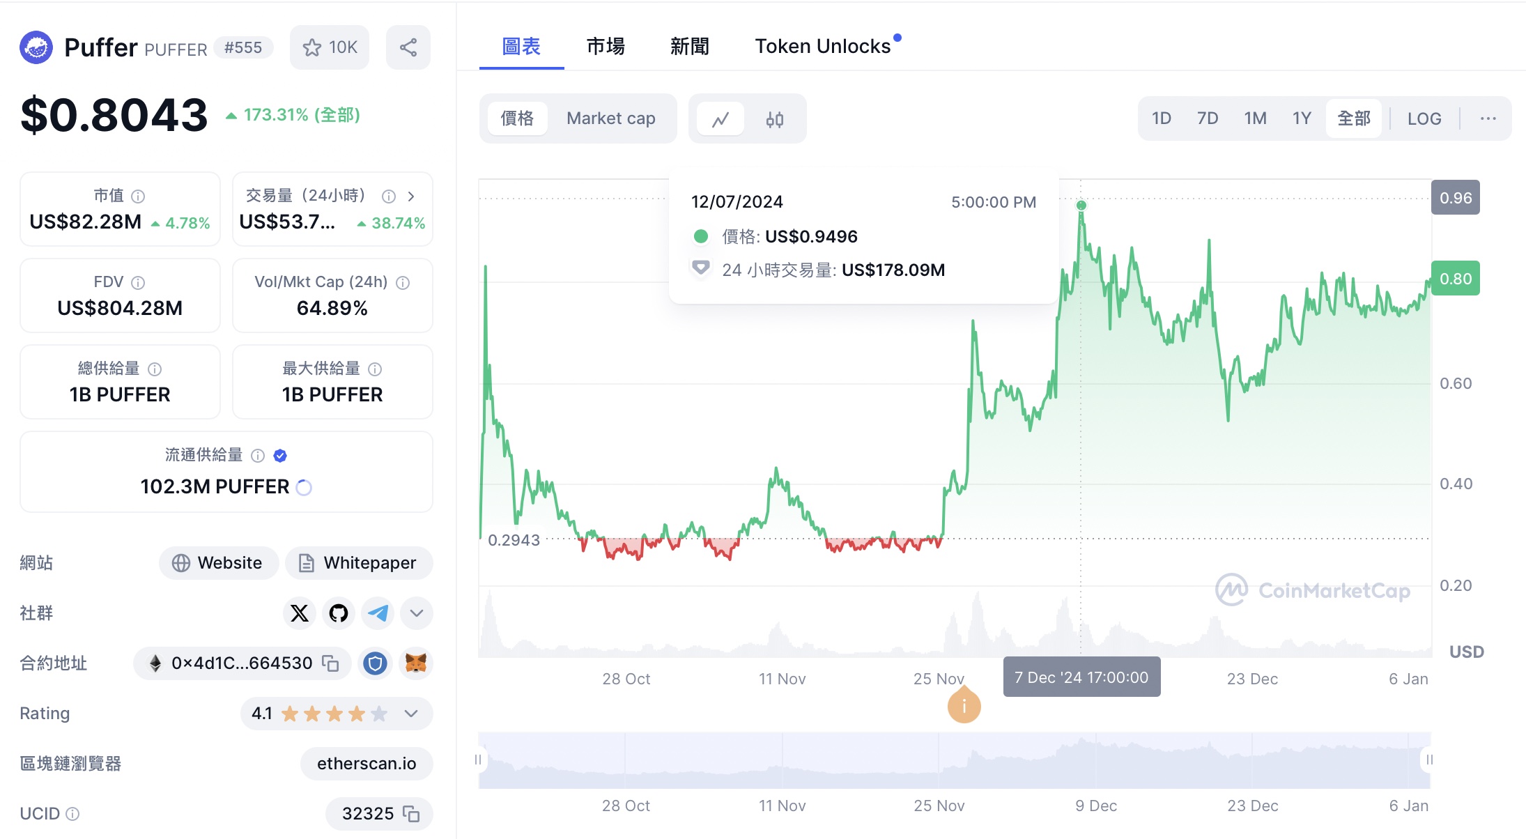Show 24h trading volume info icon
Screen dimensions: 1526x839
[x=389, y=197]
